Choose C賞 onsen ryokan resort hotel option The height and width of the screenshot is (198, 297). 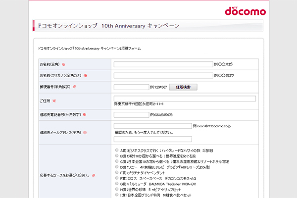[117, 161]
